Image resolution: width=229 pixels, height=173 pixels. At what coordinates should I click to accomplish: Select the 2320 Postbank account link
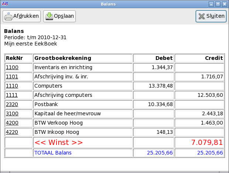pyautogui.click(x=12, y=105)
